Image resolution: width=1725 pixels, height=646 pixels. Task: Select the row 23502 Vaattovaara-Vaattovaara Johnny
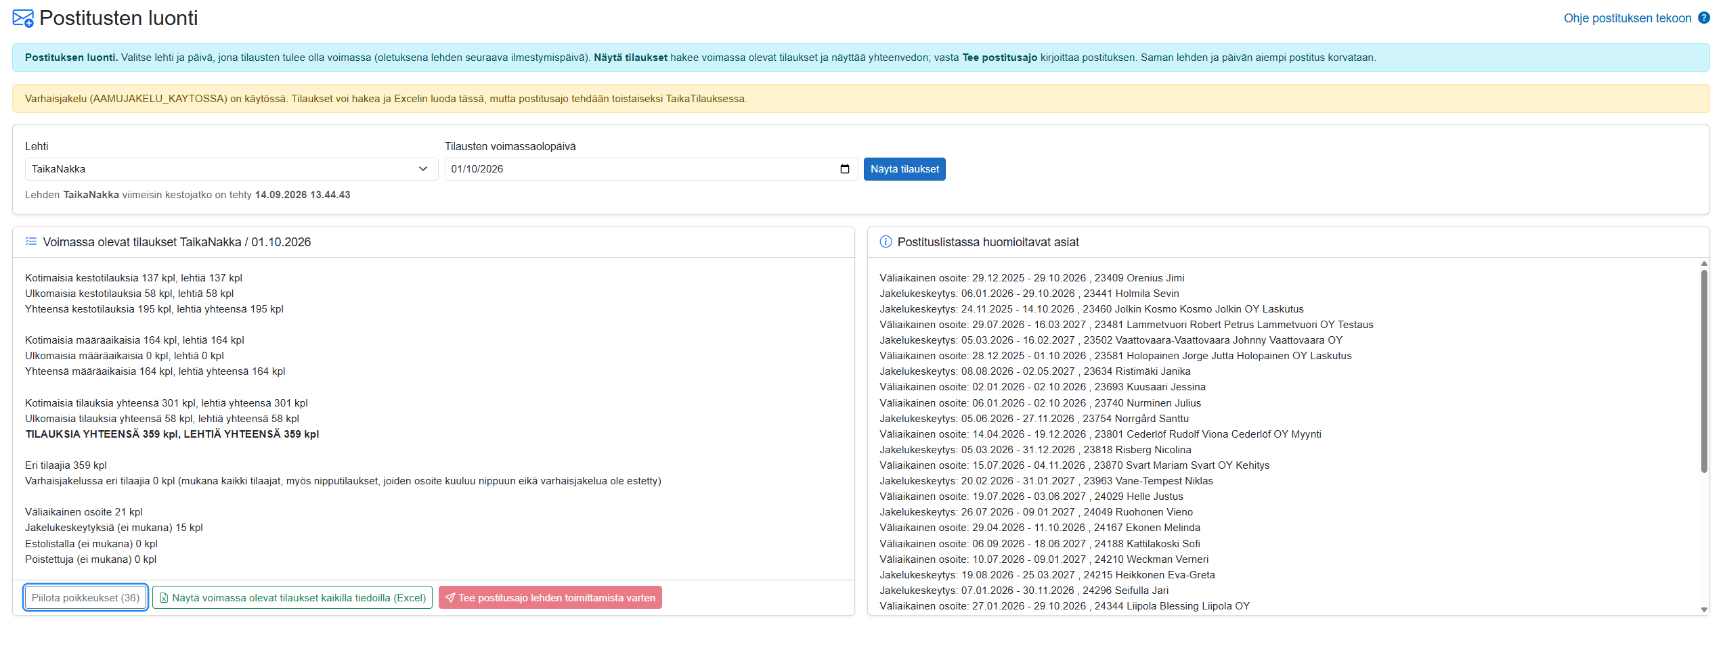point(1111,340)
